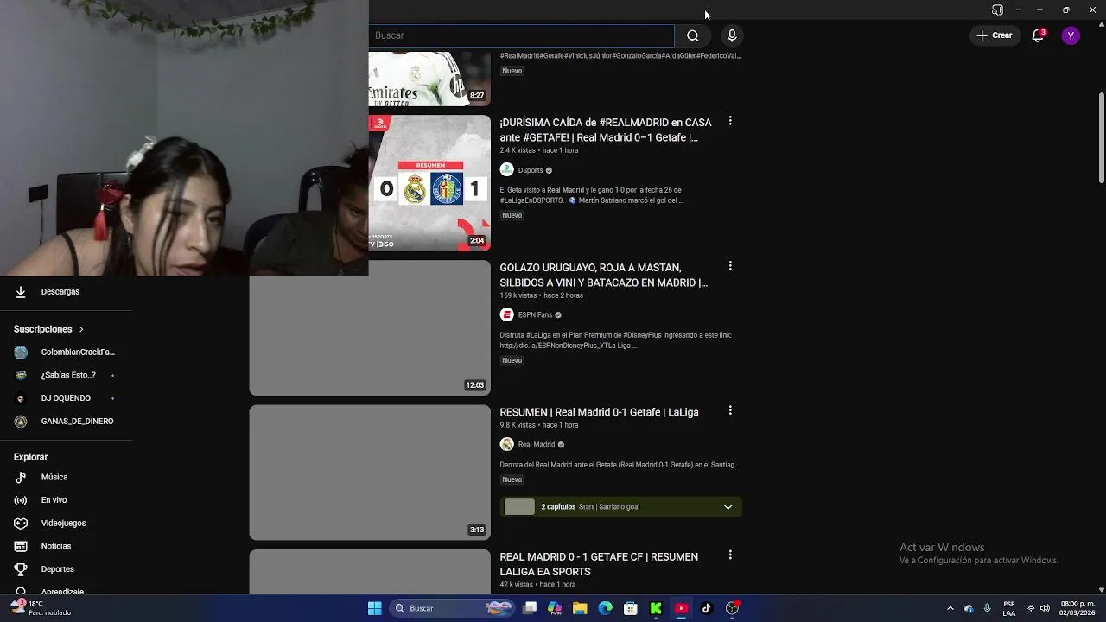Play the 0-1 RESUMEN thumbnail from DSports
This screenshot has width=1106, height=622.
tap(429, 183)
